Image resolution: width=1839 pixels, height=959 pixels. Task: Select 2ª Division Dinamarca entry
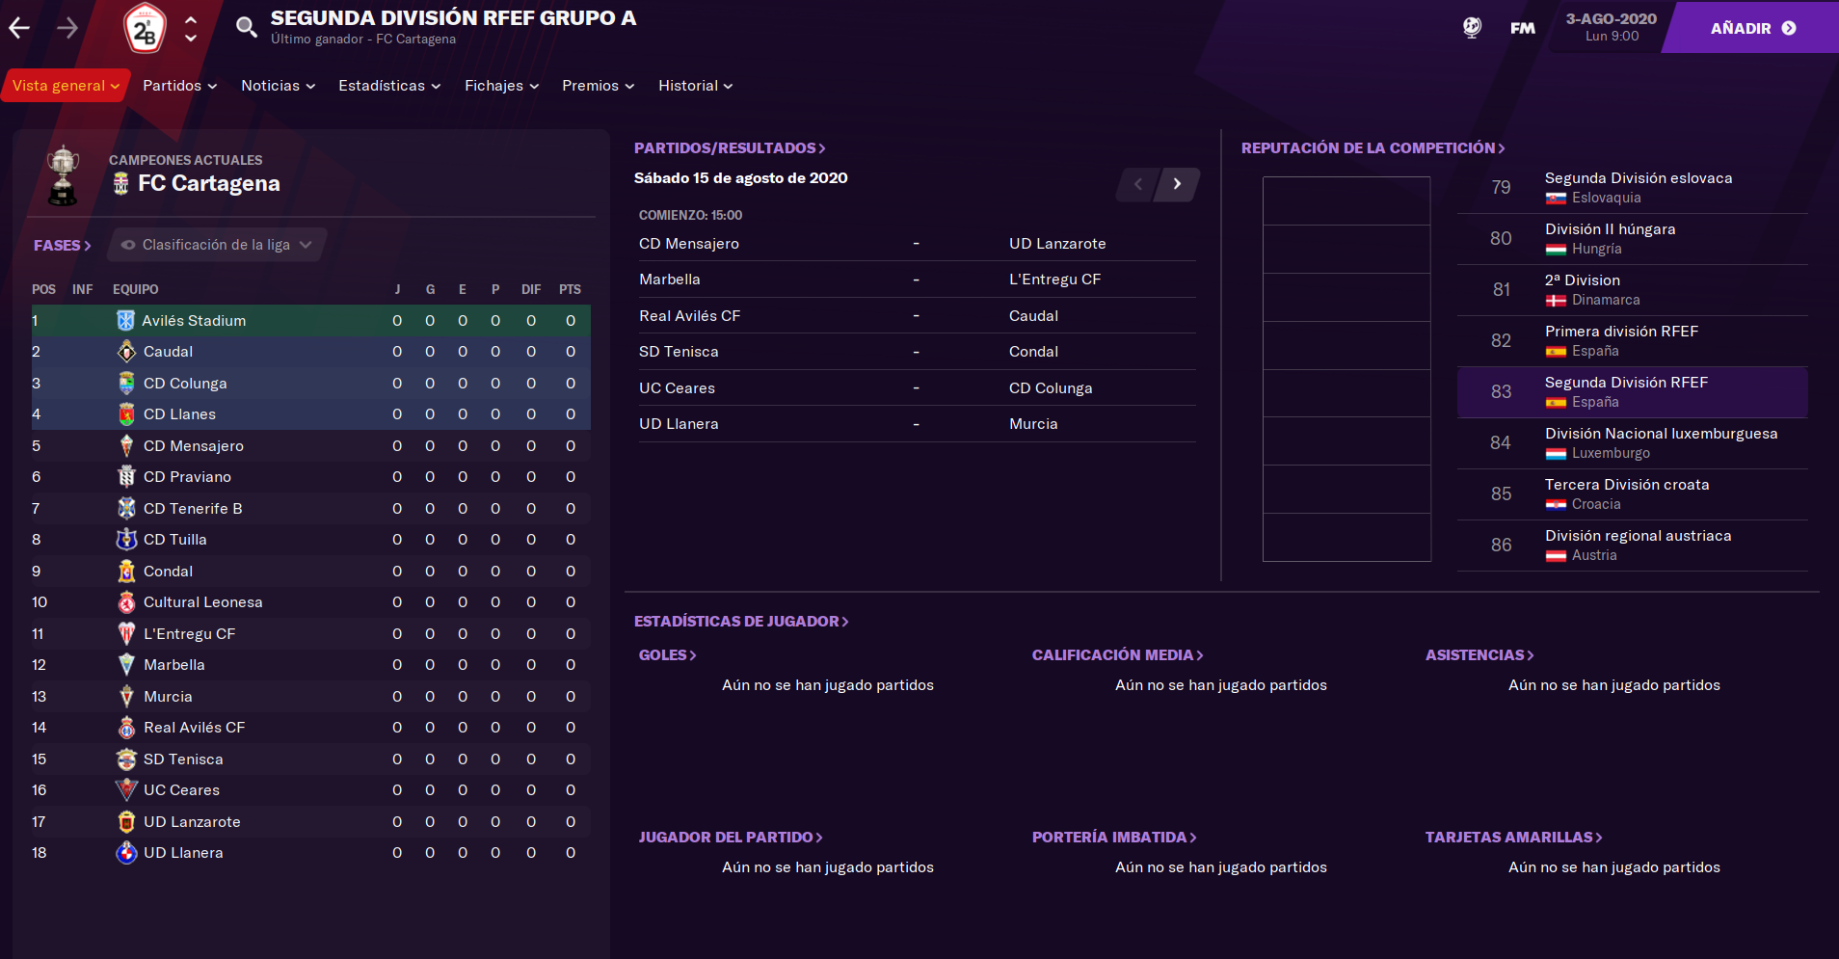(1632, 290)
